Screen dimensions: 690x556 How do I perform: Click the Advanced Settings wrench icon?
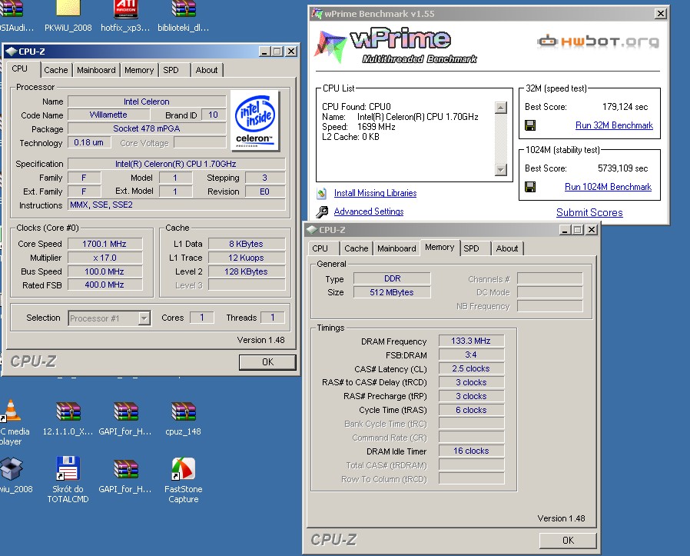tap(322, 212)
